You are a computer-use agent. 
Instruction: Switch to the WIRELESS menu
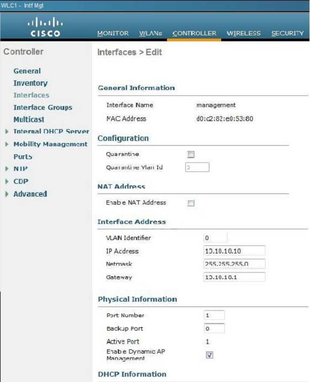(x=244, y=33)
